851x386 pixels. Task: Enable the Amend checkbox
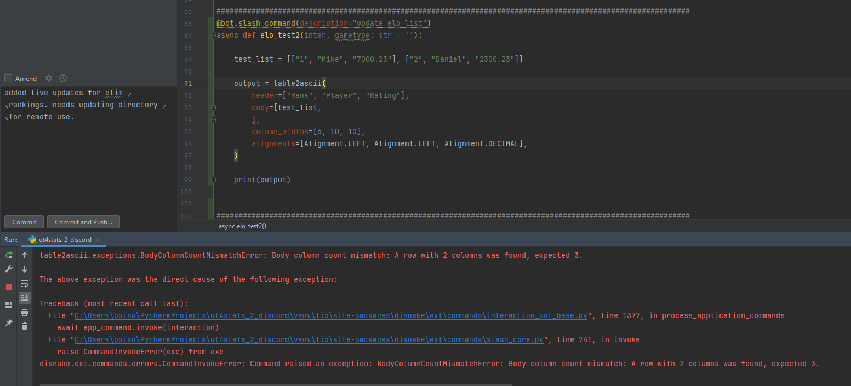coord(8,78)
